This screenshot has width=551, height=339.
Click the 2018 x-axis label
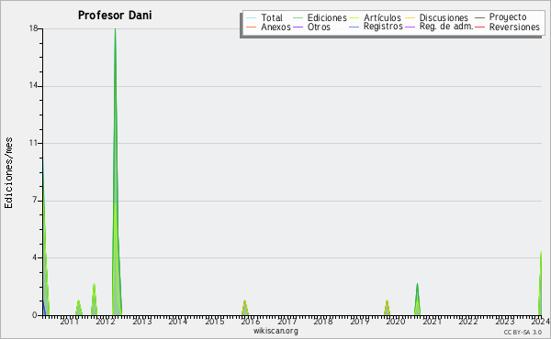click(323, 321)
